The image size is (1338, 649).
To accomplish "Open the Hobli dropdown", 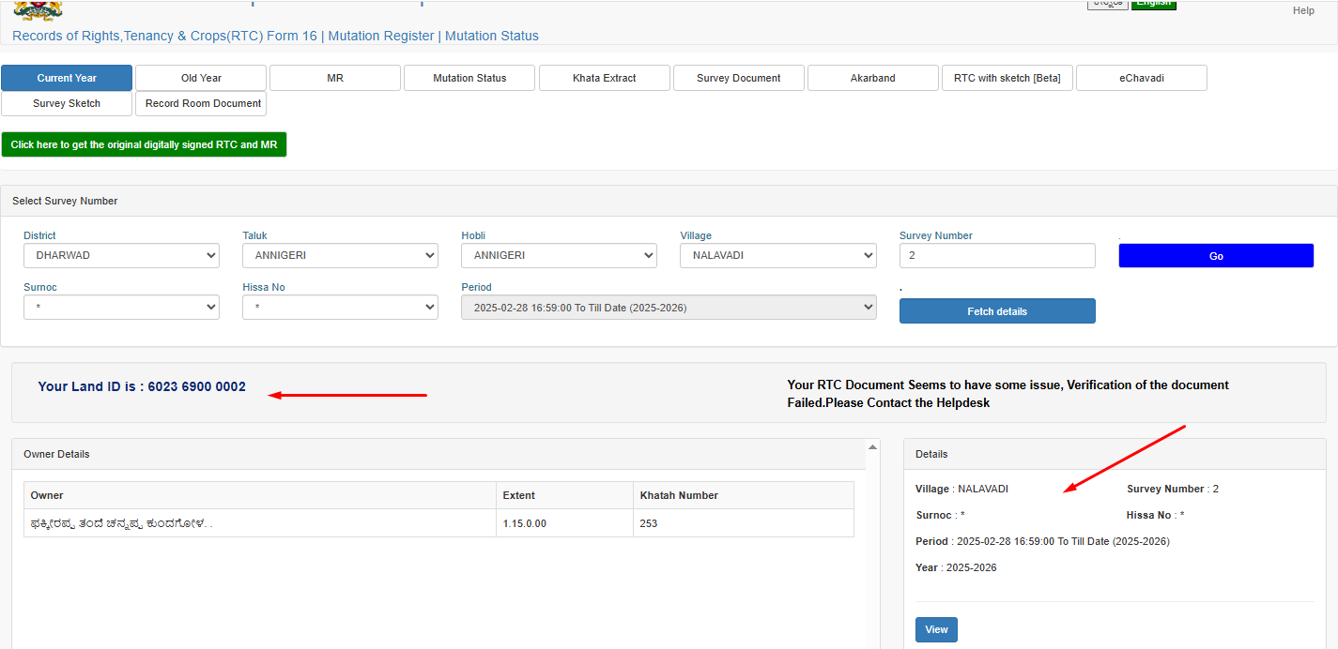I will click(x=559, y=255).
